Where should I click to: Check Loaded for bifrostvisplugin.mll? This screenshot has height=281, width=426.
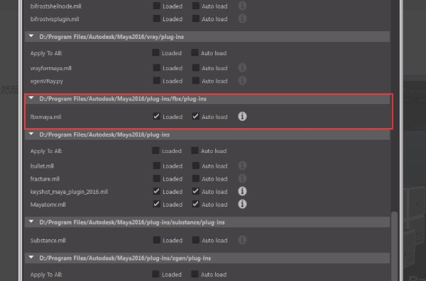tap(156, 18)
